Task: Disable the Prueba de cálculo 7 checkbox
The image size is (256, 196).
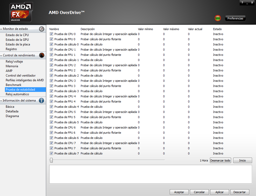Action: [51, 153]
